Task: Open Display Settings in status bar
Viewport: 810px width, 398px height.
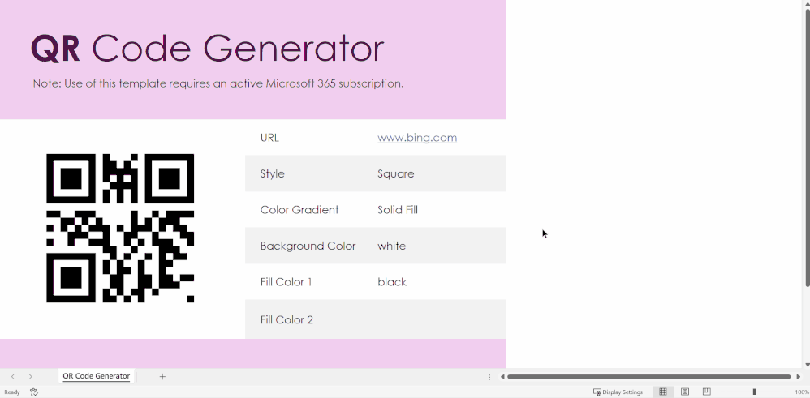Action: (x=618, y=392)
